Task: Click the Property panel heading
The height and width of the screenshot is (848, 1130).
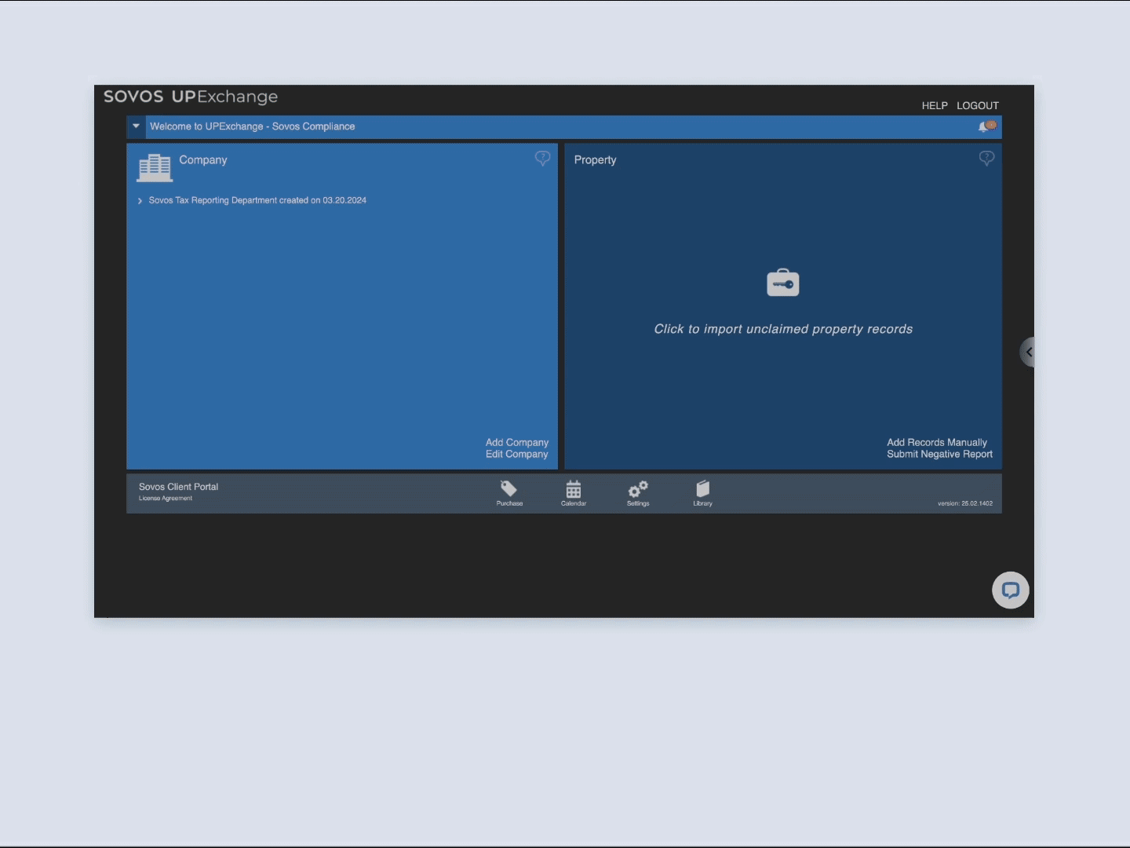Action: tap(596, 160)
